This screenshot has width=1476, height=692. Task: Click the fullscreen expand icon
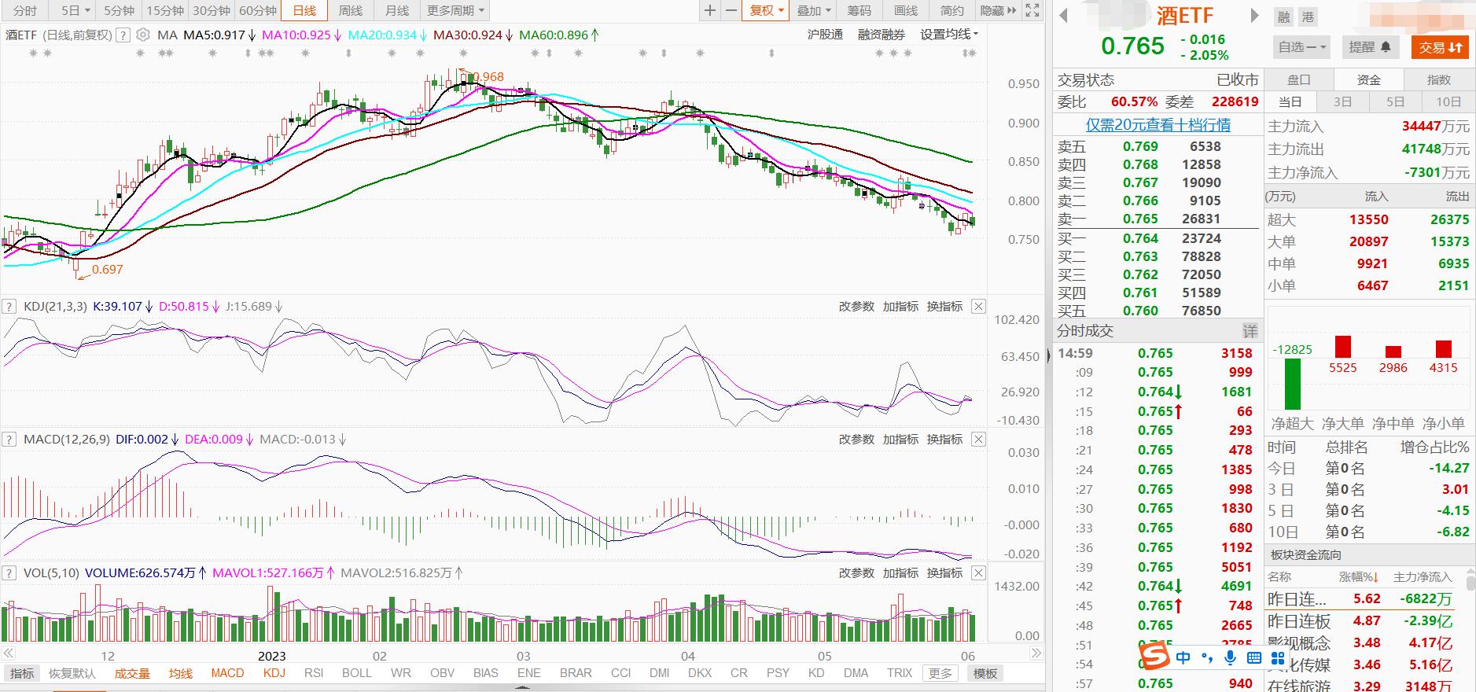pyautogui.click(x=1033, y=10)
